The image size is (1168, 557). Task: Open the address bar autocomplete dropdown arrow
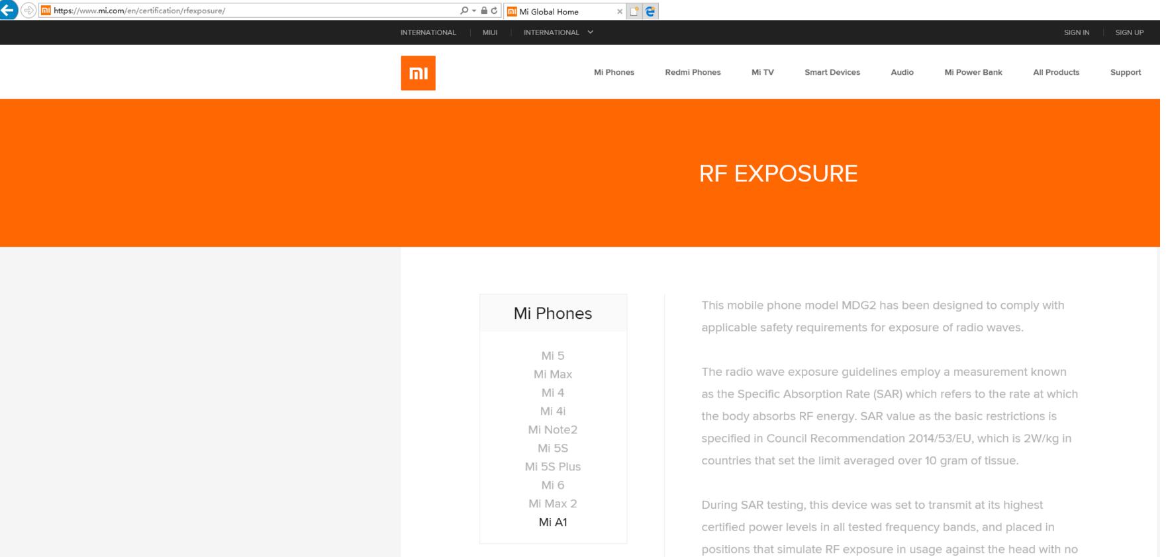pyautogui.click(x=474, y=11)
